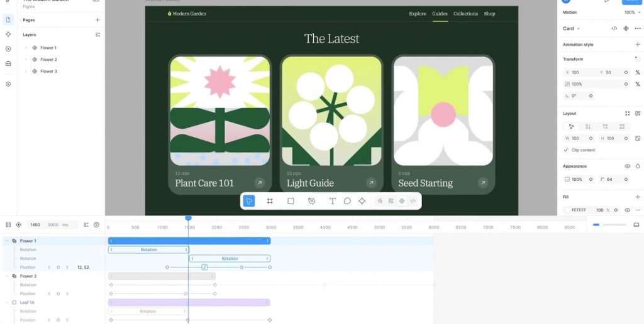This screenshot has height=324, width=644.
Task: Click the Plant Care 101 arrow button
Action: [x=260, y=183]
